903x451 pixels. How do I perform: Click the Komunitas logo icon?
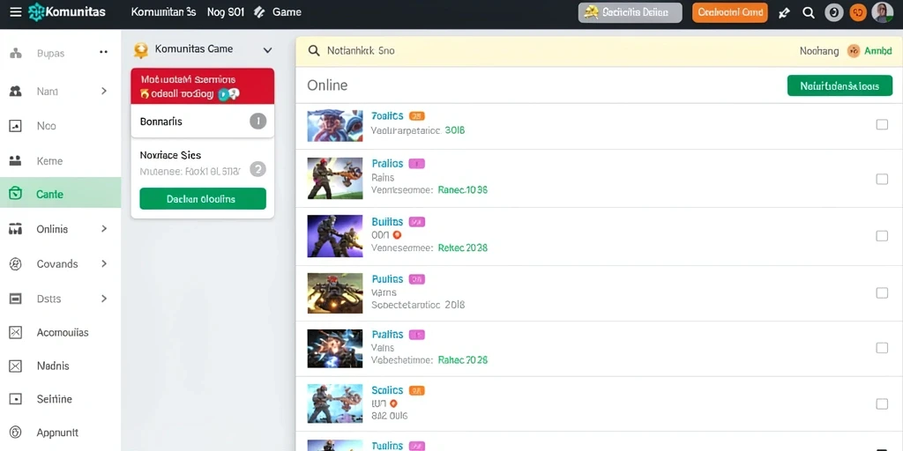[35, 11]
